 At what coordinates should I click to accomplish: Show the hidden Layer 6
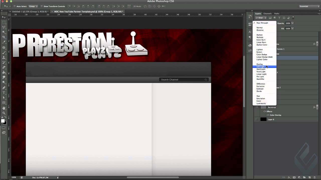[257, 119]
